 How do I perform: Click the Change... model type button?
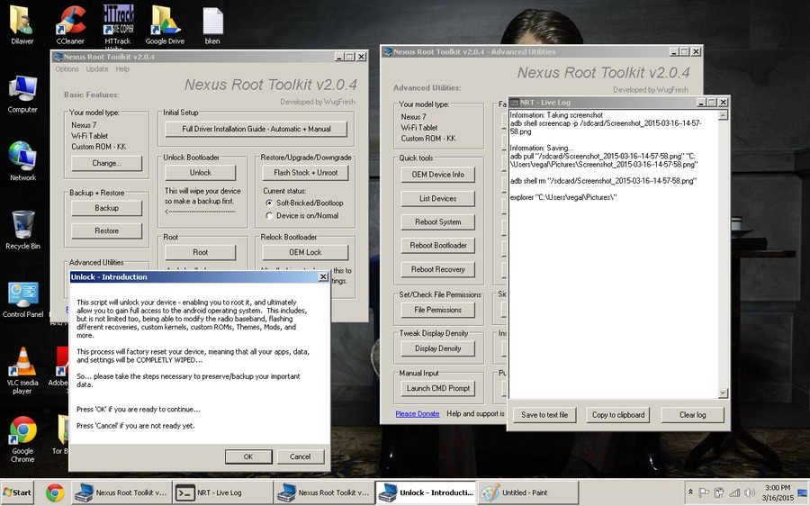click(106, 163)
